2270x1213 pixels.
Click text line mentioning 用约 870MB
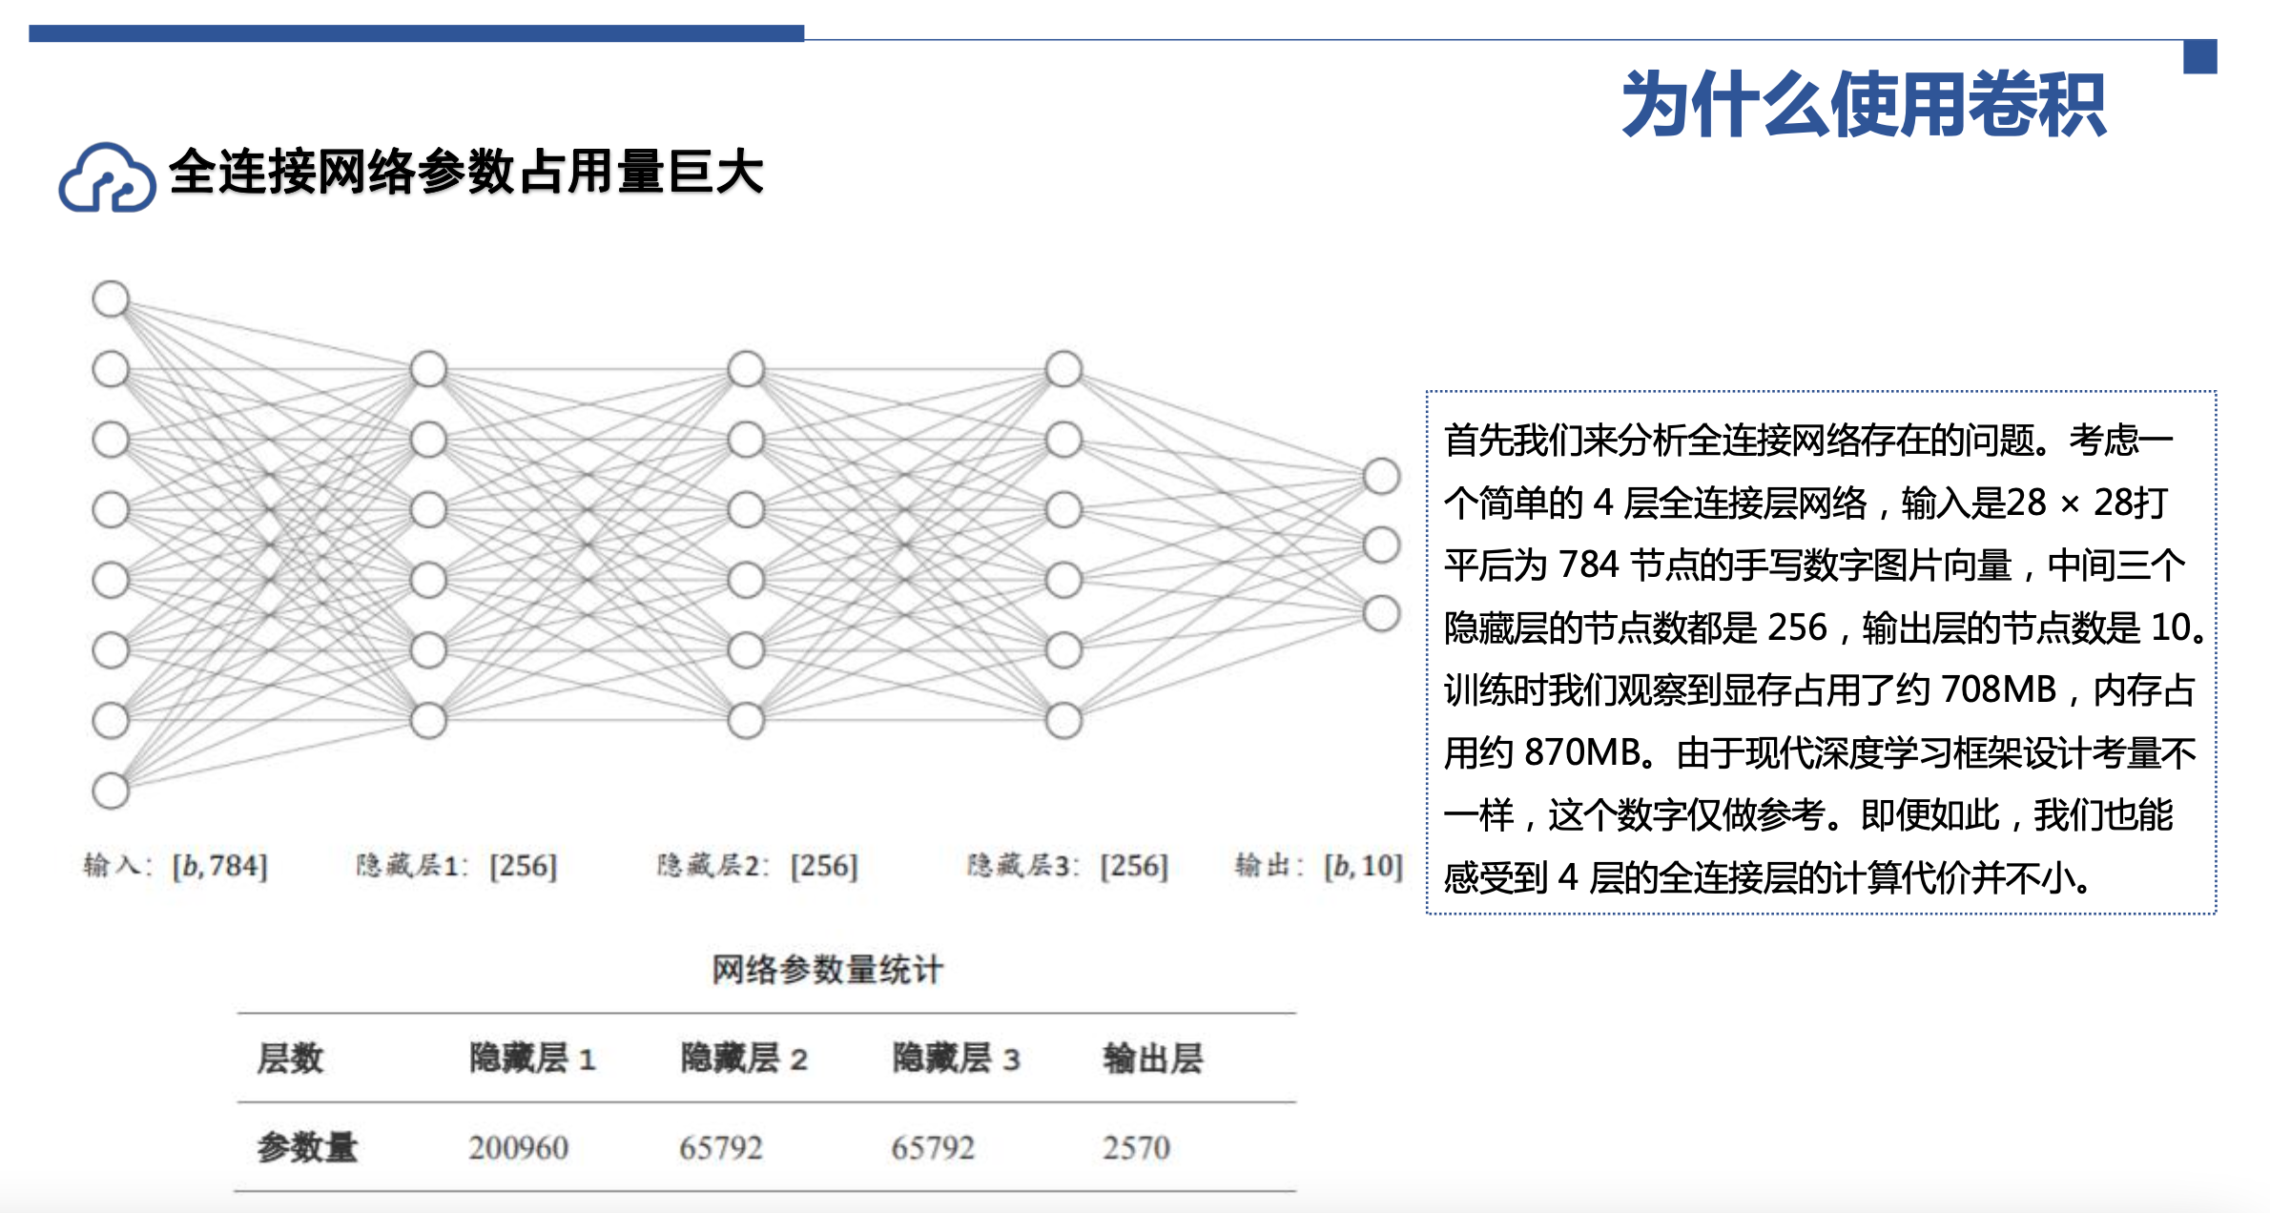(1820, 753)
